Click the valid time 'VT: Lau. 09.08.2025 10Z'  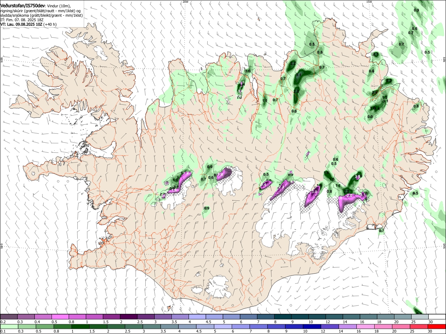pyautogui.click(x=21, y=24)
